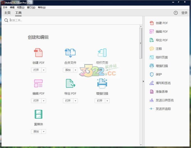Click the 发送并追踪 arrow icon
The height and width of the screenshot is (148, 191).
pos(152,109)
